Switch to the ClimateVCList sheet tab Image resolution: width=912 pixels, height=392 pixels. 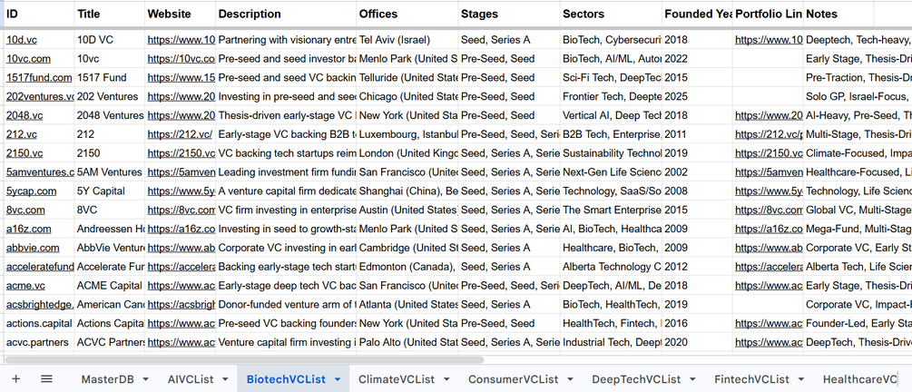point(396,380)
